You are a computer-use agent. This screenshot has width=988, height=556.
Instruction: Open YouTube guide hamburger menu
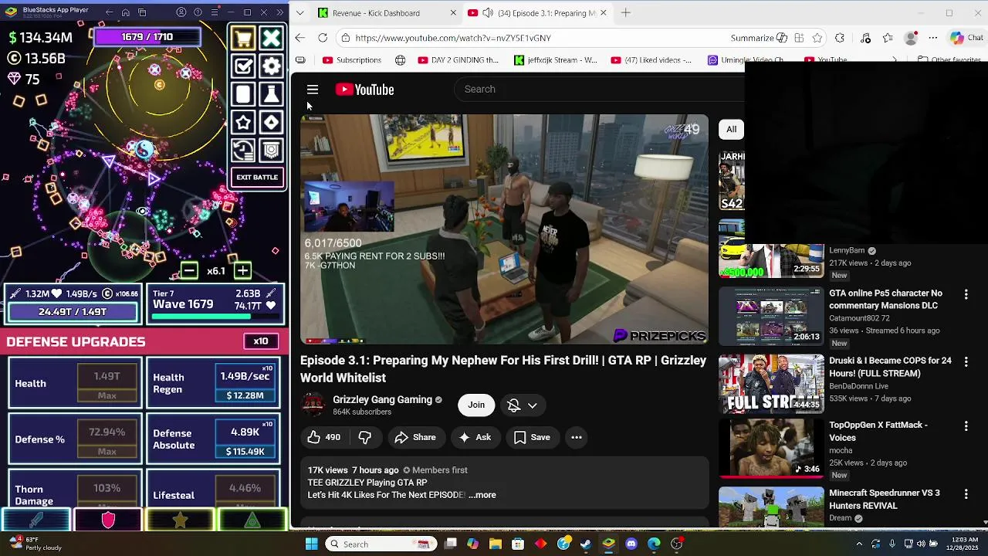pos(313,90)
